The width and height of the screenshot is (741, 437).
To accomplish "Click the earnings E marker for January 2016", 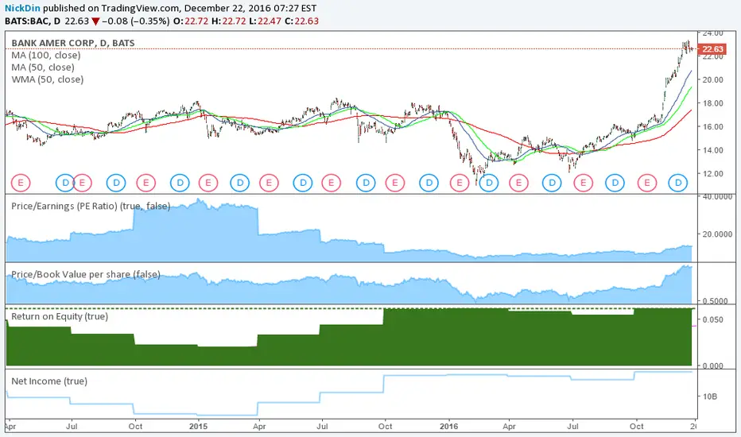I will [460, 183].
